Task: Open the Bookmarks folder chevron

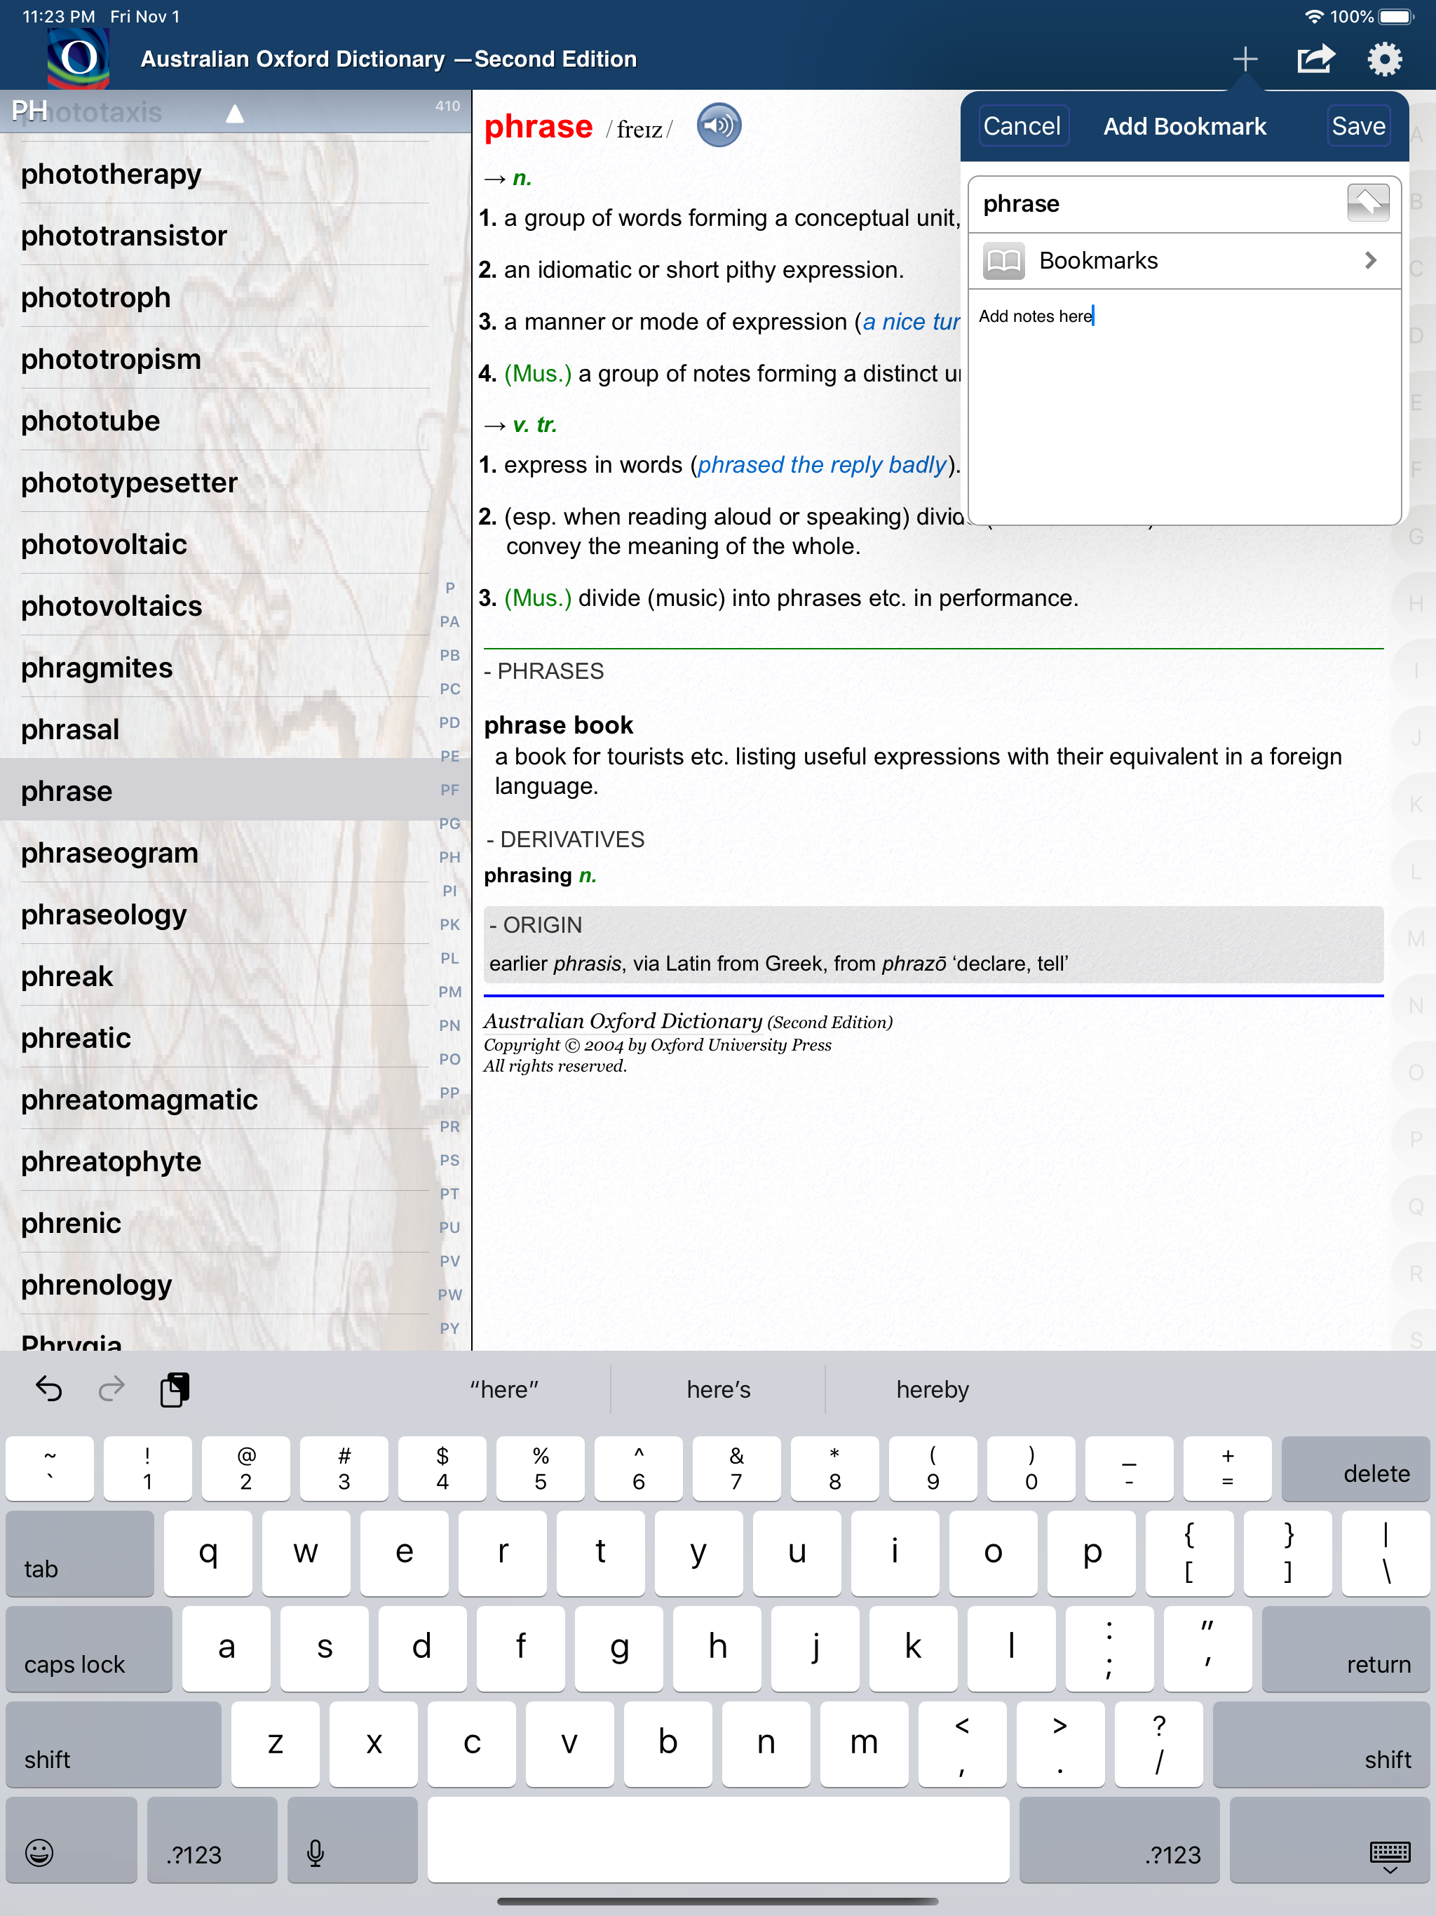Action: pyautogui.click(x=1370, y=260)
